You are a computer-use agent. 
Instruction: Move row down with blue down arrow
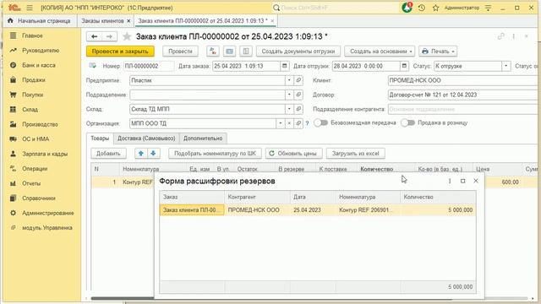click(153, 154)
